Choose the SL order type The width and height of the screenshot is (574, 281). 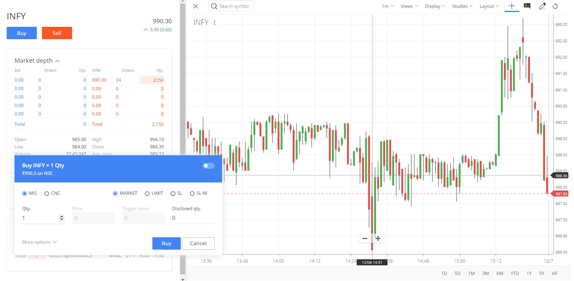coord(173,193)
